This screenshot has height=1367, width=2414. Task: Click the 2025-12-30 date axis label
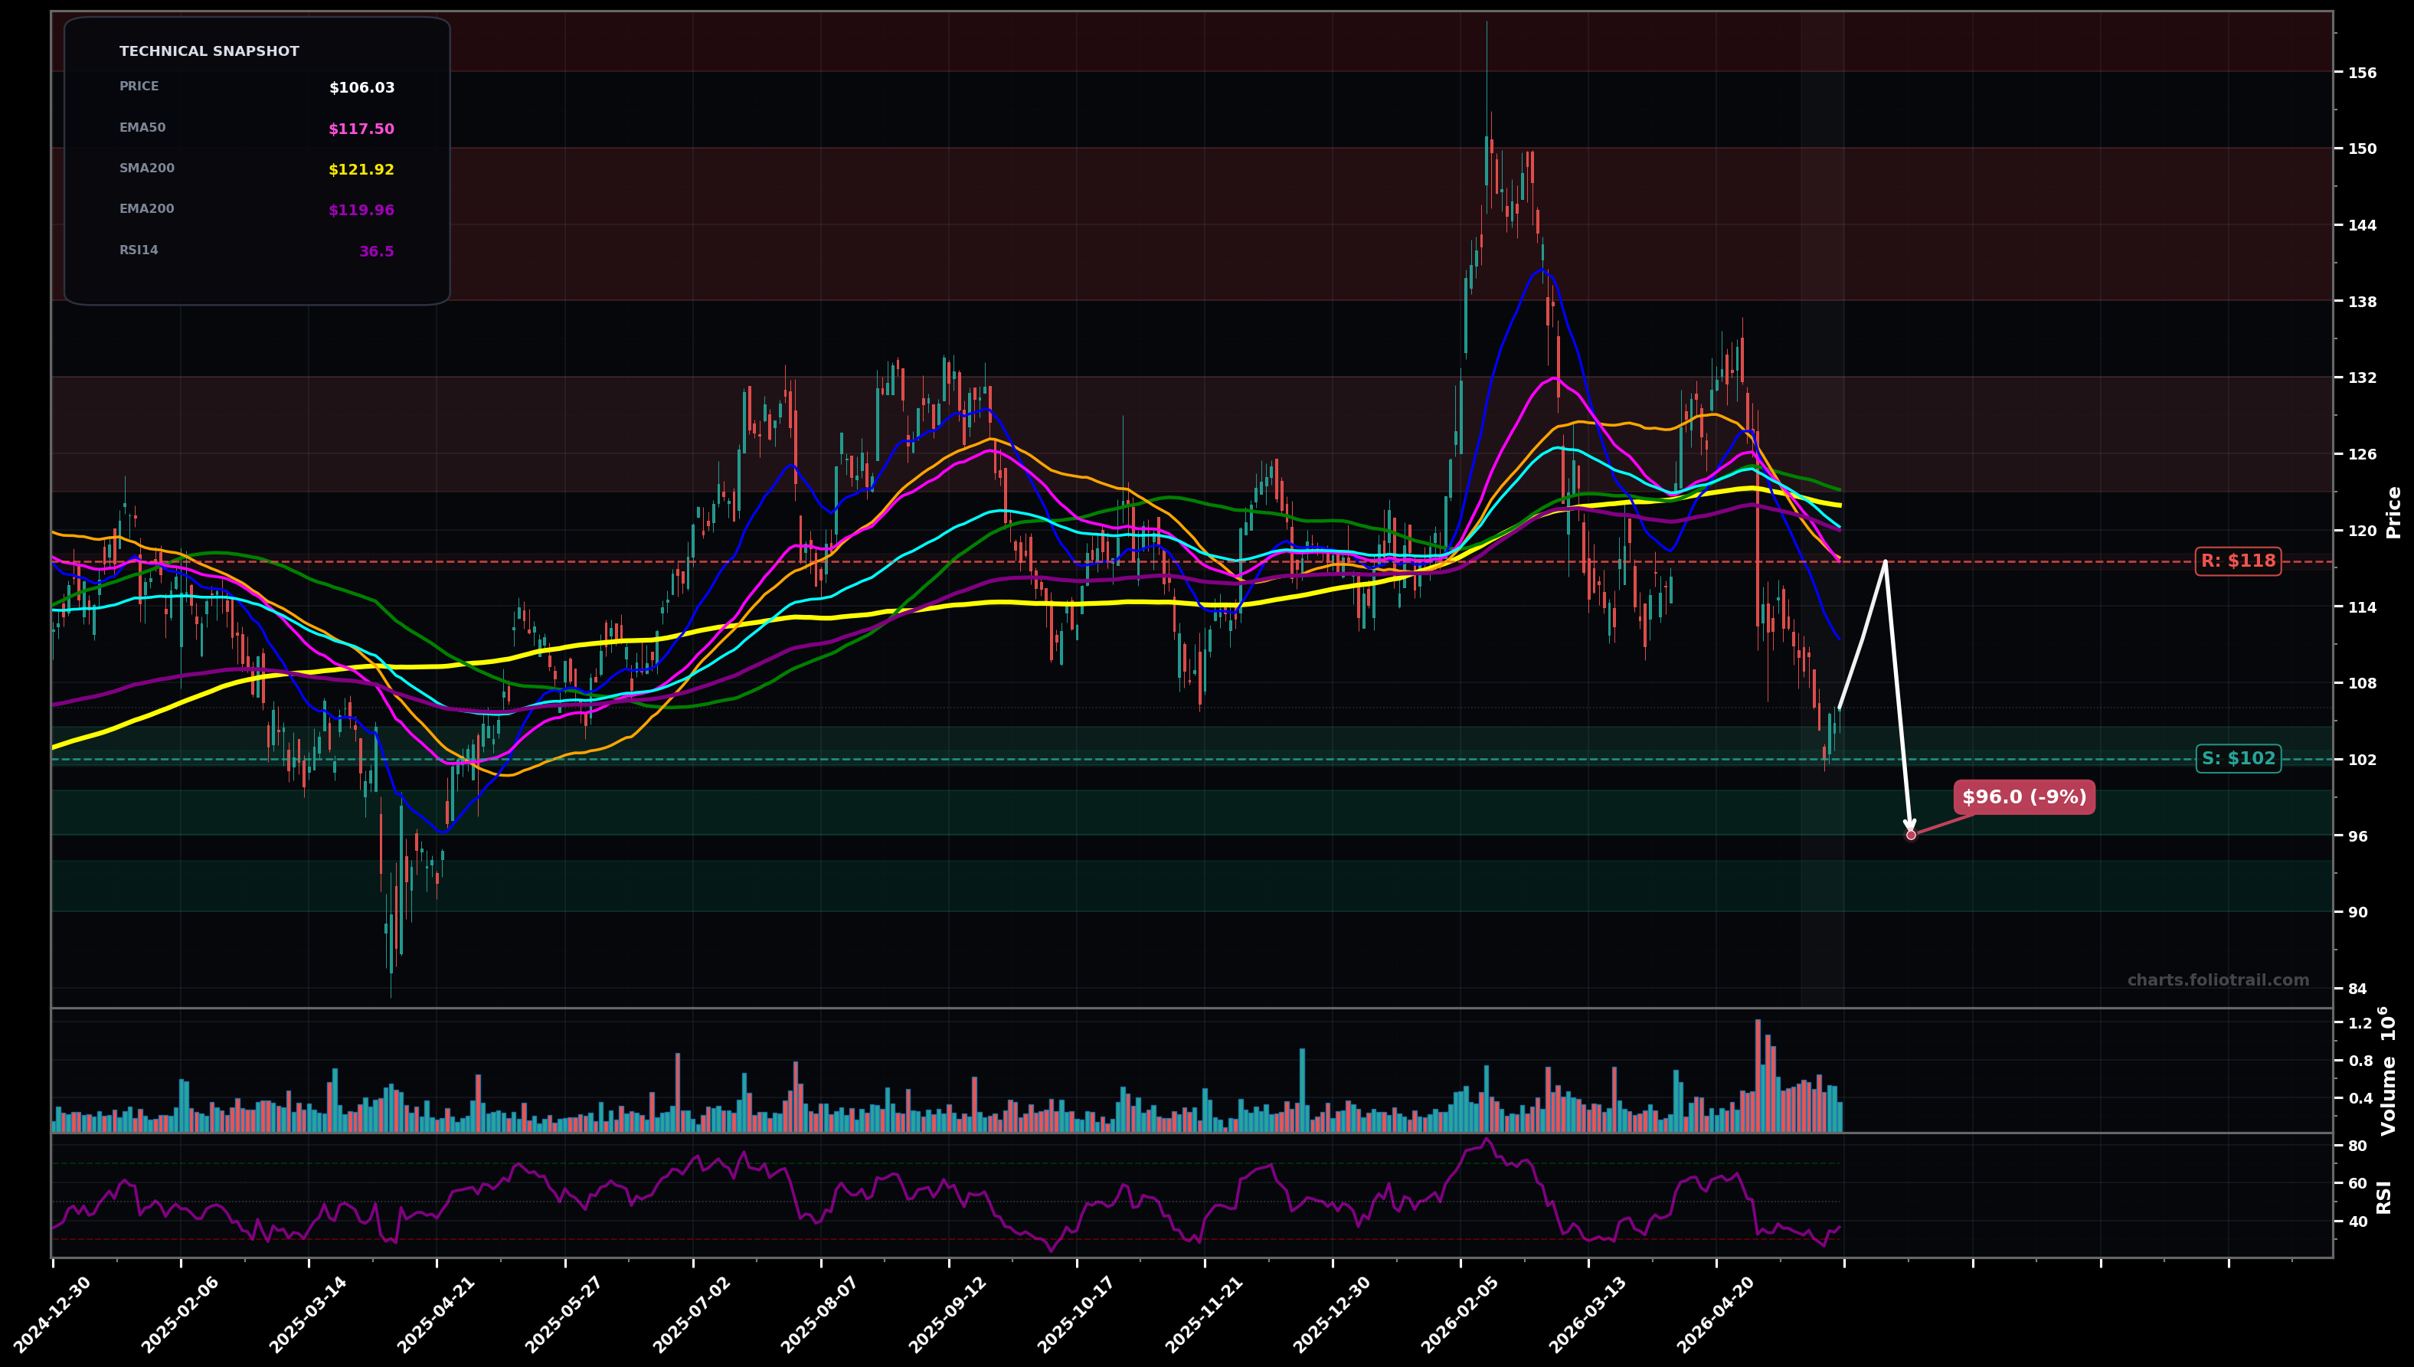pyautogui.click(x=1331, y=1314)
